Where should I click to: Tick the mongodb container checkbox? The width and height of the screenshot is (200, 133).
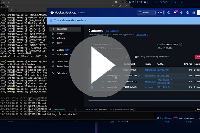pyautogui.click(x=92, y=87)
